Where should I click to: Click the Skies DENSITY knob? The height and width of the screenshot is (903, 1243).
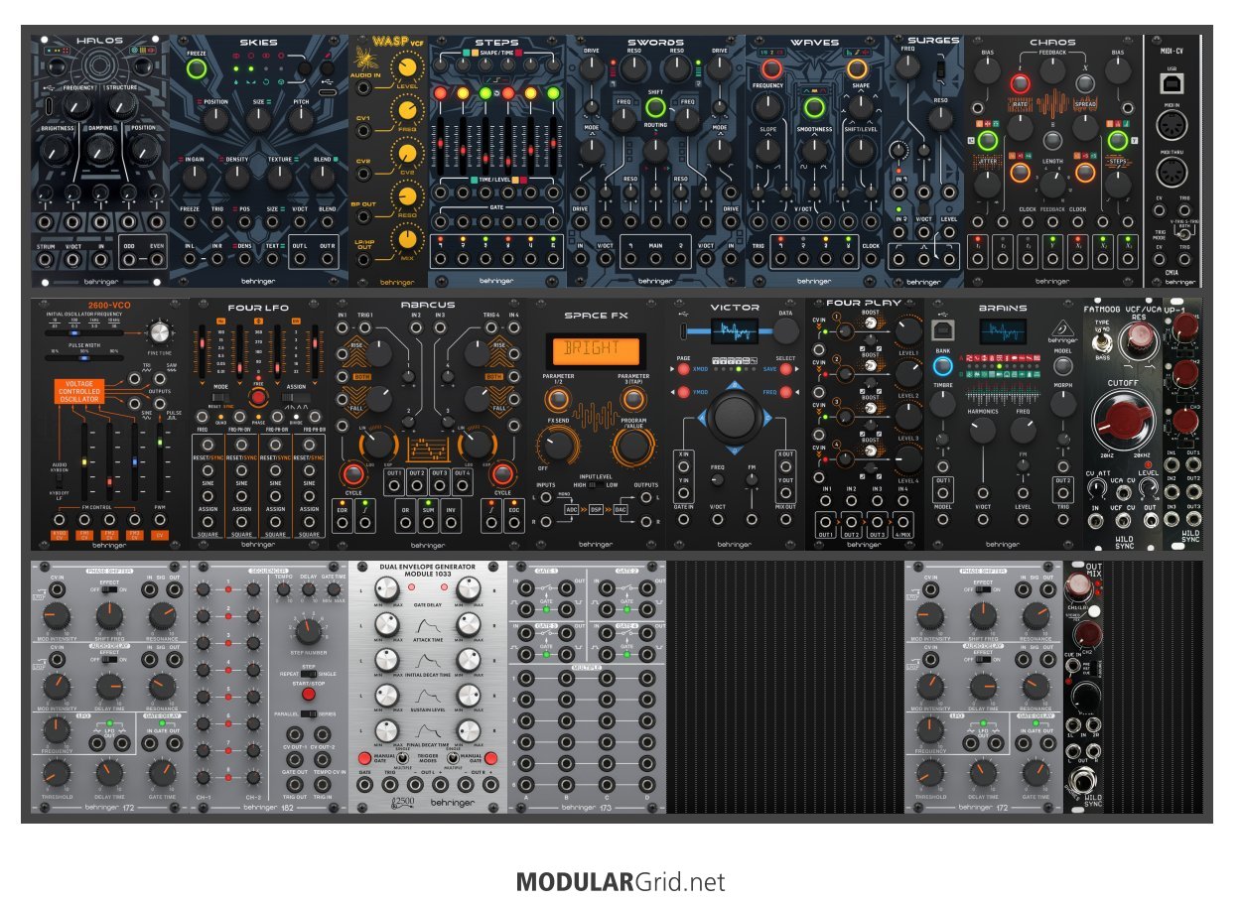click(237, 179)
